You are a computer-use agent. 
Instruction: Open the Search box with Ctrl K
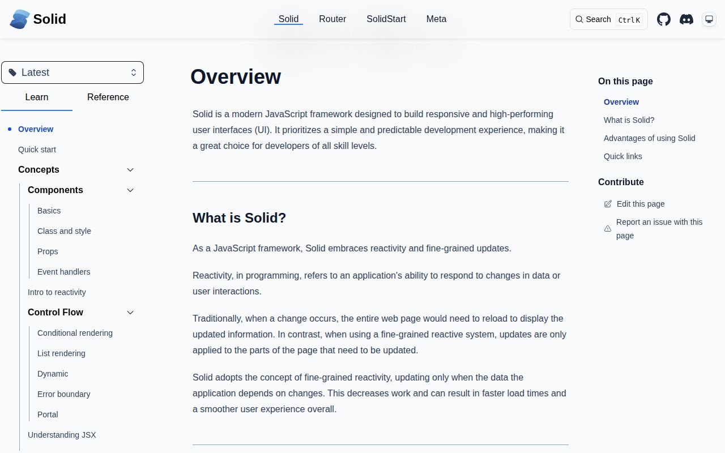(609, 19)
